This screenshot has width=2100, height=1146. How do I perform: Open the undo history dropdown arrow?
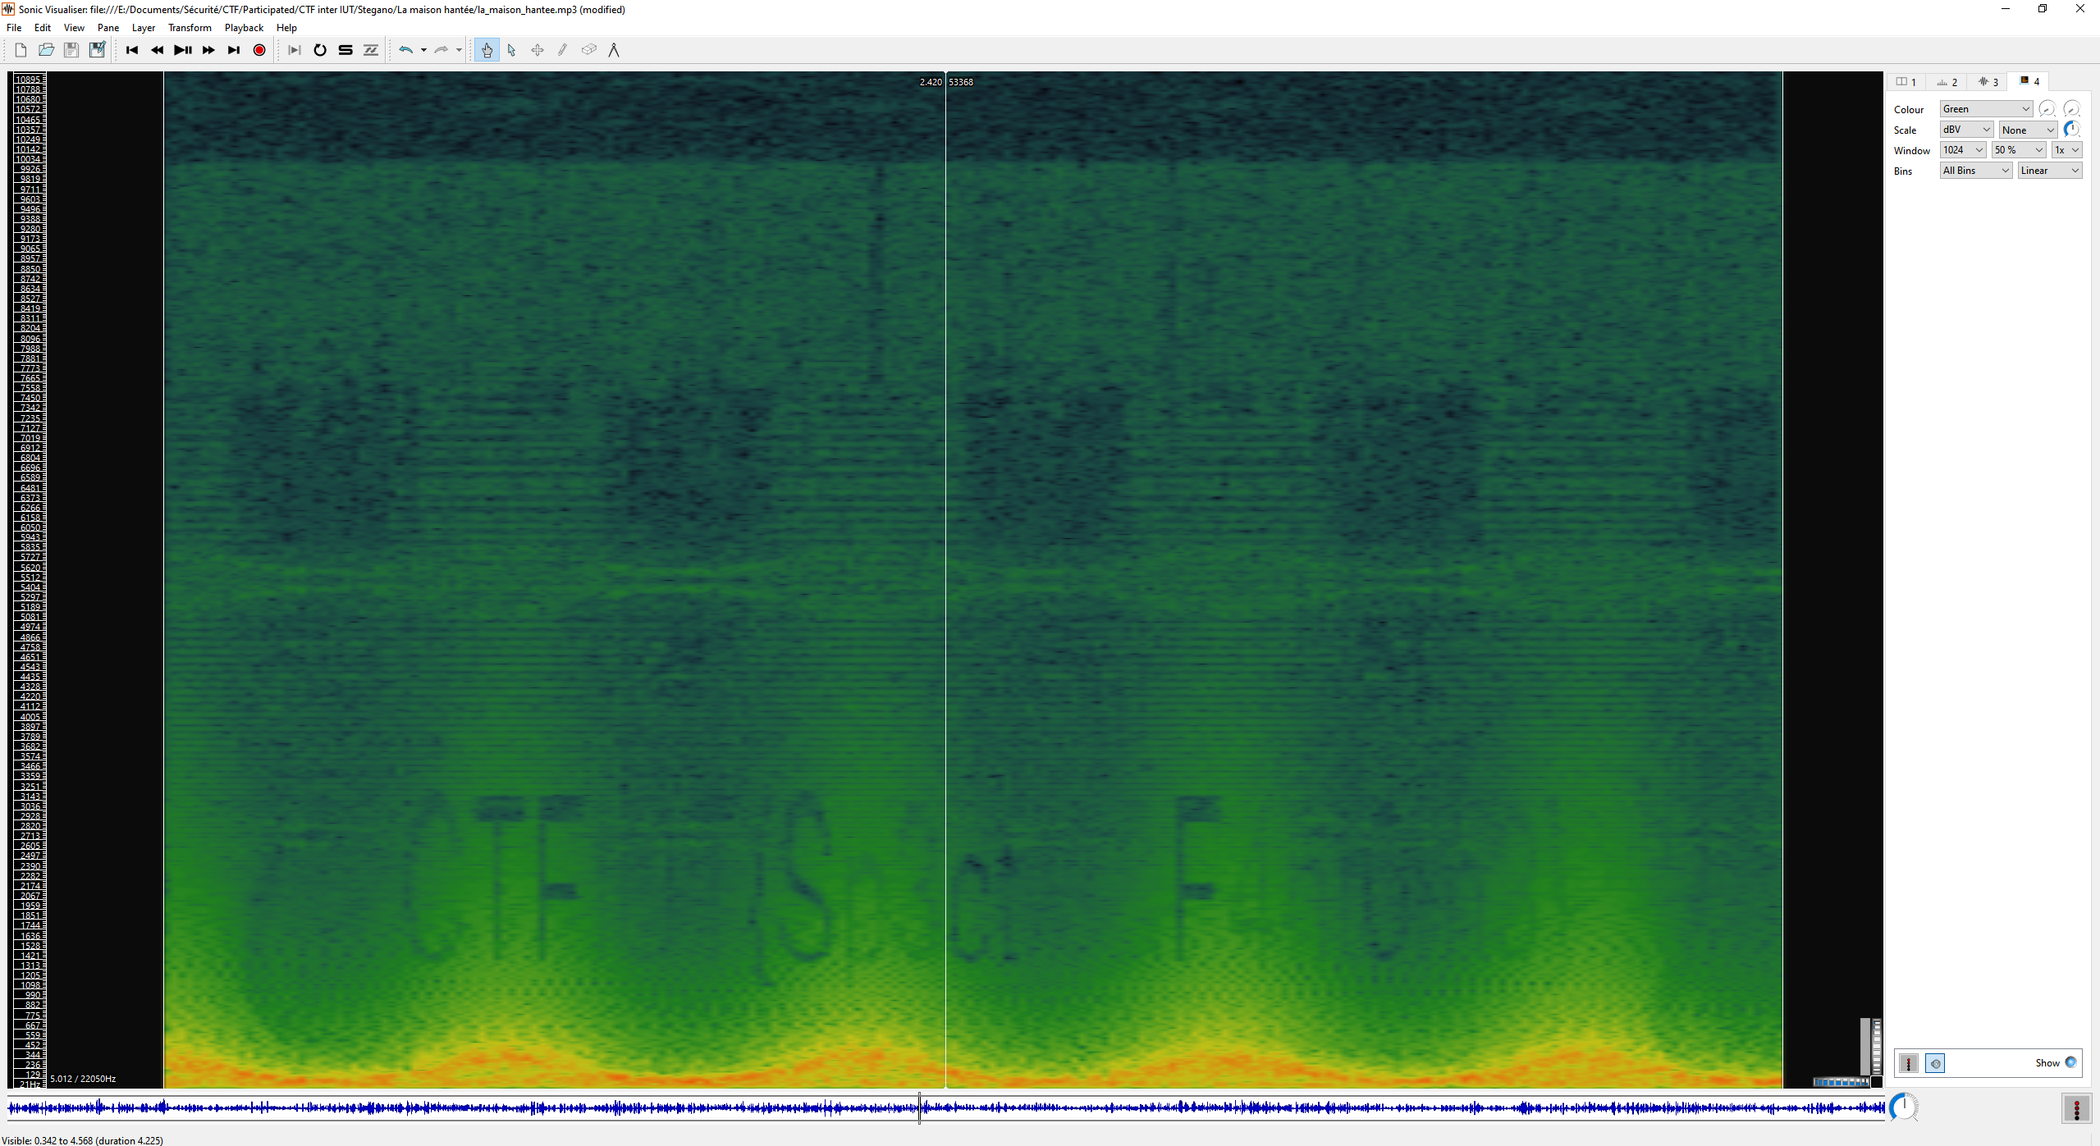tap(423, 50)
